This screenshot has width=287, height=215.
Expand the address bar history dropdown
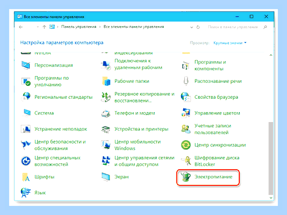(192, 27)
